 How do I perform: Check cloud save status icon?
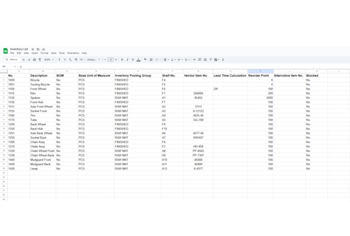[44, 49]
